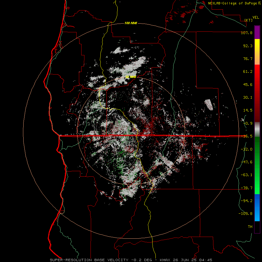Click the -0.9 velocity scale value

pyautogui.click(x=248, y=123)
